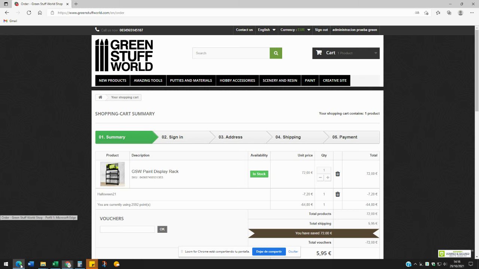This screenshot has height=269, width=479.
Task: Open a new browser tab
Action: click(x=76, y=4)
